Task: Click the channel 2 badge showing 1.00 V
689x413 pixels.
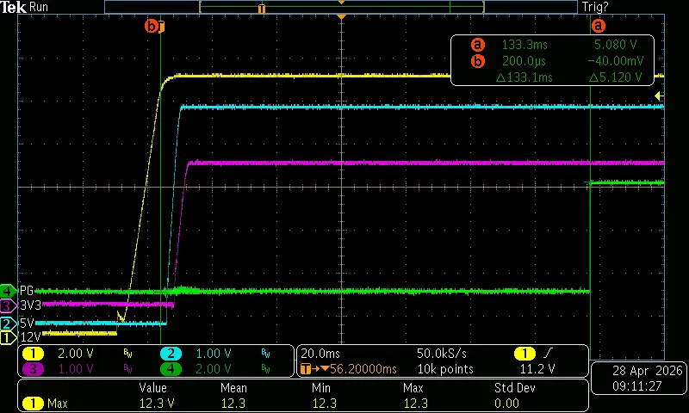Action: (171, 354)
